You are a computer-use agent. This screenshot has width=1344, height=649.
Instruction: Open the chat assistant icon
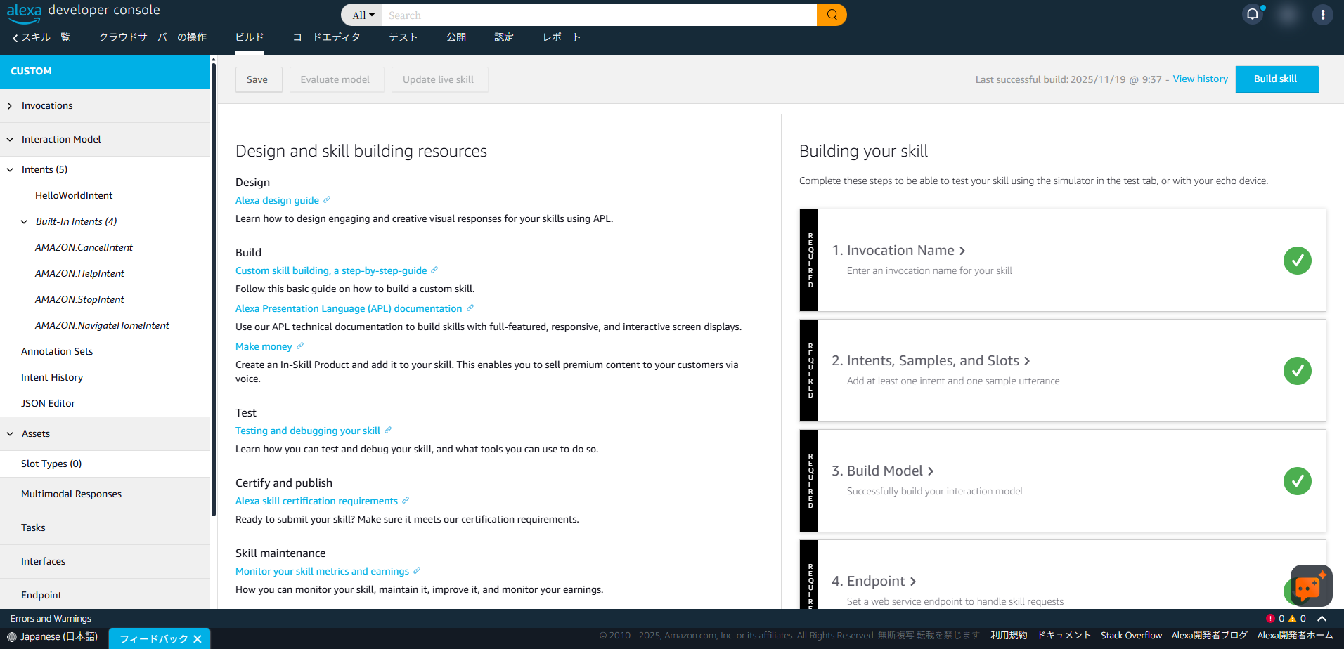1311,586
